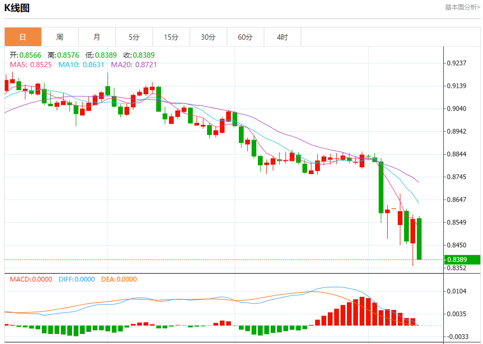This screenshot has width=483, height=344.
Task: Open the 5分 interval tab
Action: point(134,37)
